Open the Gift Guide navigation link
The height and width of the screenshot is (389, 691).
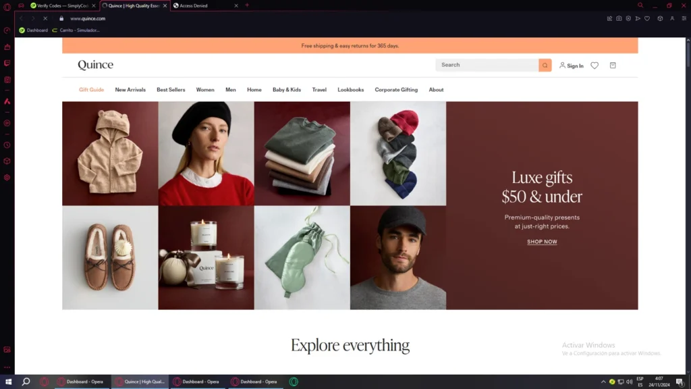pos(91,90)
